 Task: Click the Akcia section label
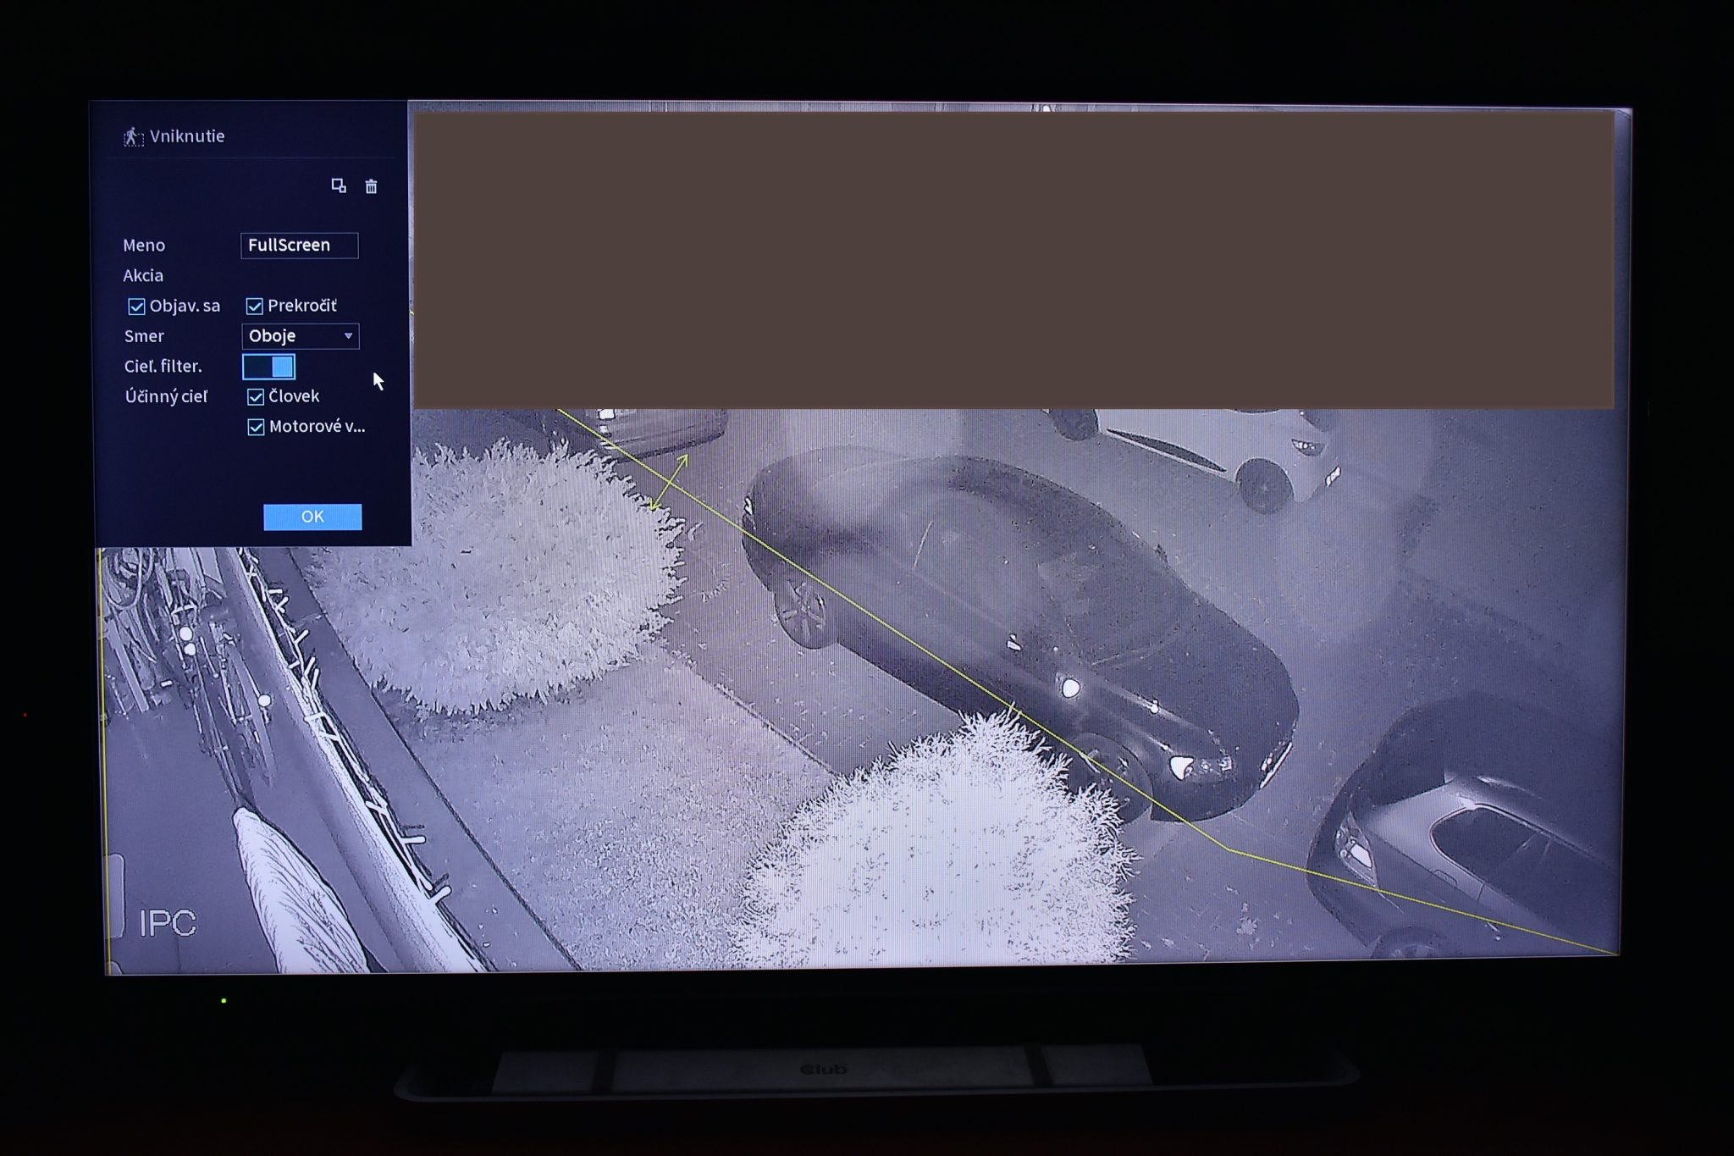click(143, 275)
